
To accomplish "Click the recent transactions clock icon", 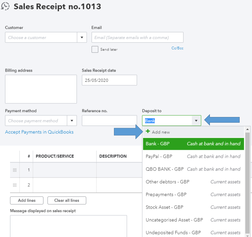I will point(6,6).
